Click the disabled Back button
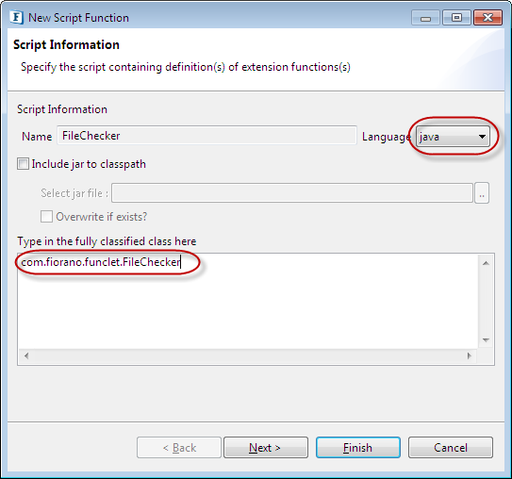 point(179,447)
